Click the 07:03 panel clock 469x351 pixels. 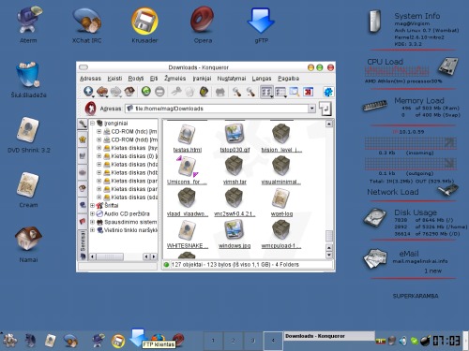446,341
